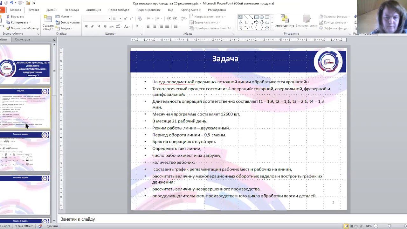Screen dimensions: 407x229
Task: Center the paragraph text
Action: point(155,26)
